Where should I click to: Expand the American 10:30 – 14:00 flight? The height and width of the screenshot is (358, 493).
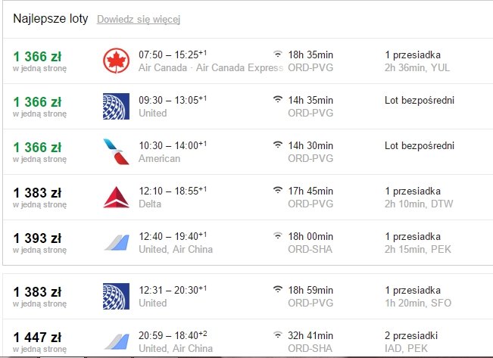coord(248,152)
